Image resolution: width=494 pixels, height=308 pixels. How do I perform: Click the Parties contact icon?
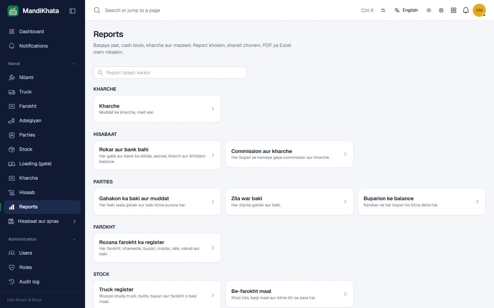pyautogui.click(x=12, y=135)
